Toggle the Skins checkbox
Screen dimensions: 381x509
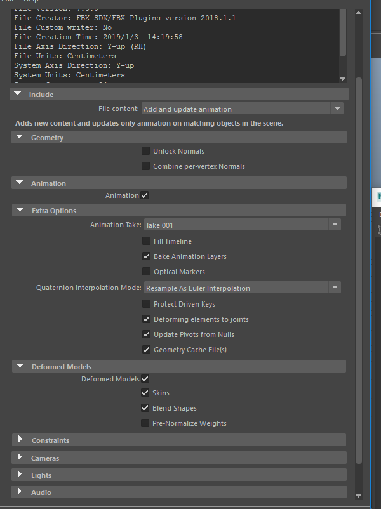[x=145, y=393]
